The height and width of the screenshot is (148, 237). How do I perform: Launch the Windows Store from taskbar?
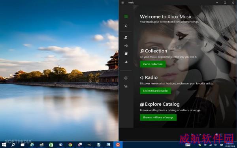[51, 145]
